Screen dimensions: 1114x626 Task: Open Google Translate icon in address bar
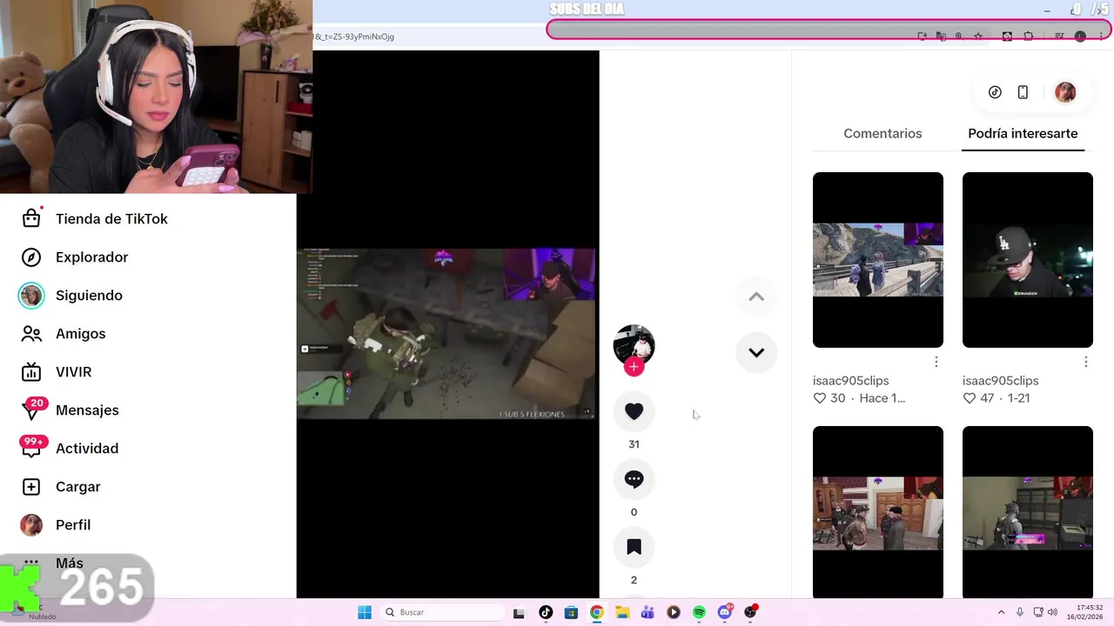[x=940, y=37]
